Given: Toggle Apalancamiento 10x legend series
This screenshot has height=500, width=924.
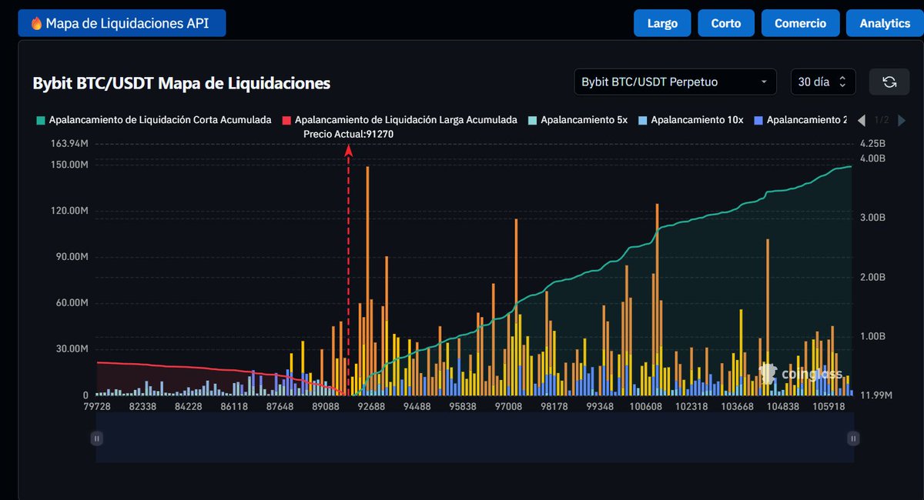Looking at the screenshot, I should (x=691, y=120).
